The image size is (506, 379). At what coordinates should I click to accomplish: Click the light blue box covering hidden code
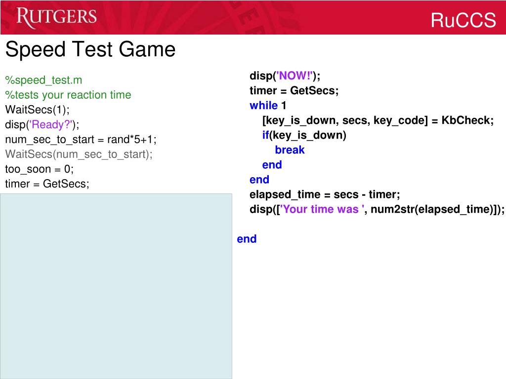tap(116, 286)
